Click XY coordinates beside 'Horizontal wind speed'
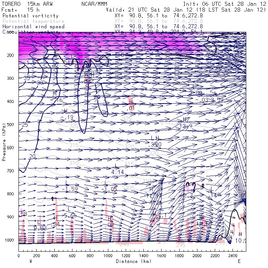The image size is (268, 268). [x=159, y=27]
